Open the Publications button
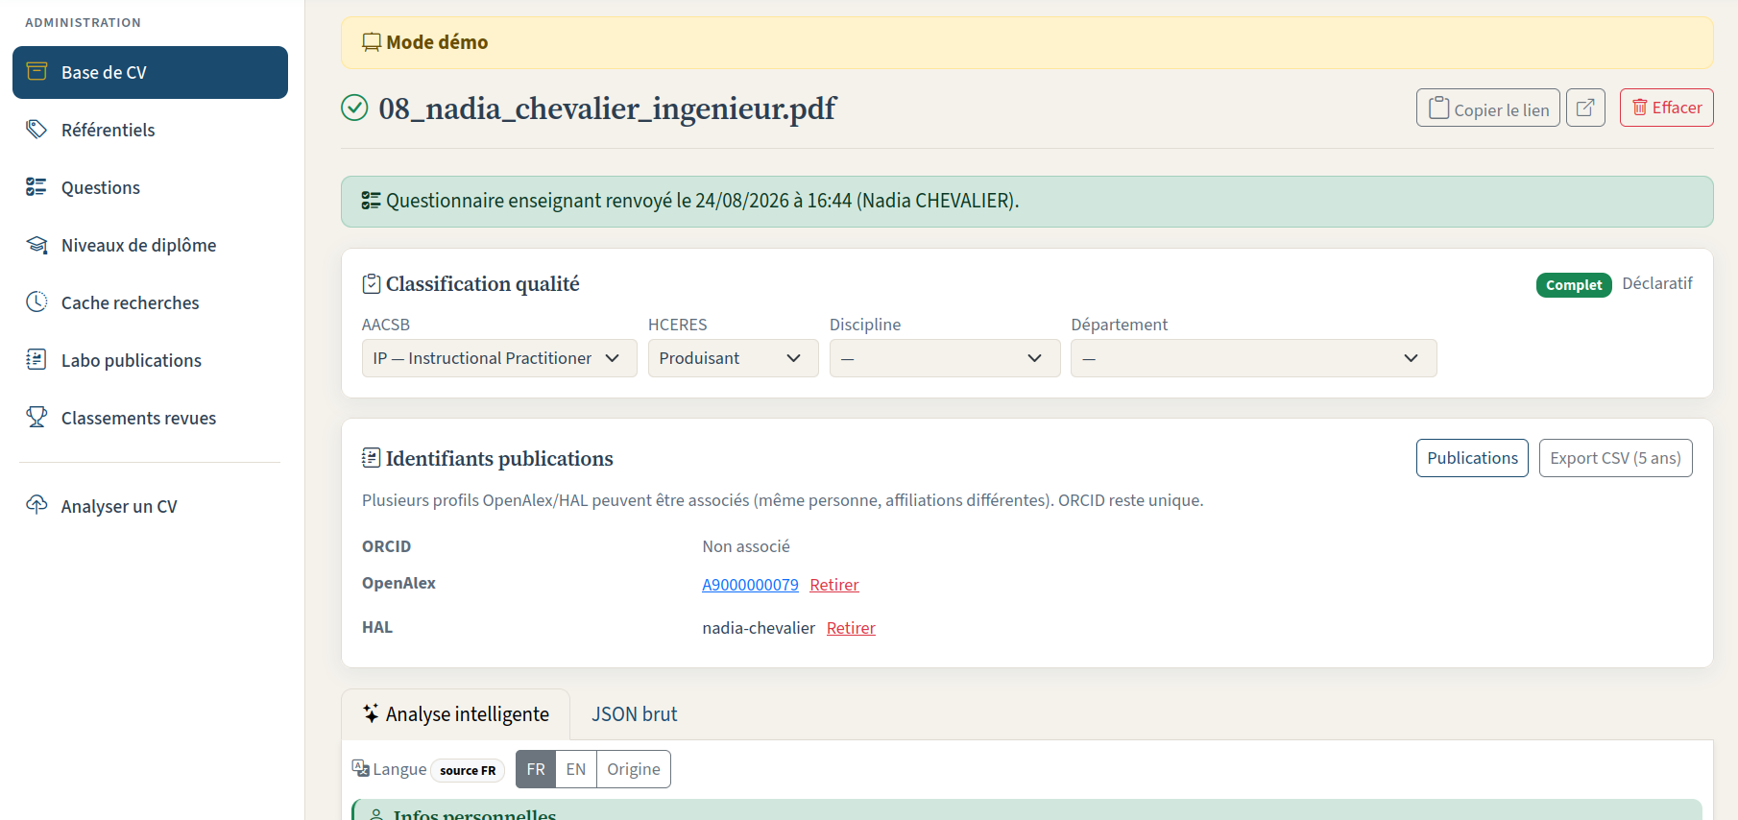Screen dimensions: 1738x820 pos(1472,458)
